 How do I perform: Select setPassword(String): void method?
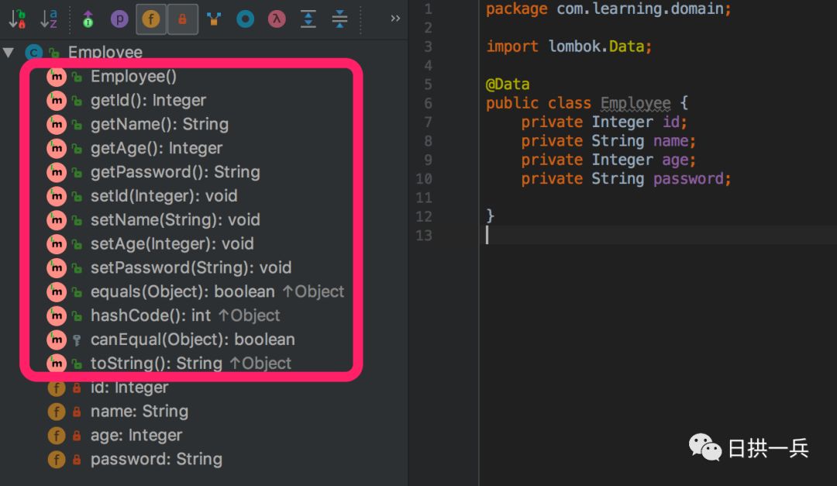point(191,267)
